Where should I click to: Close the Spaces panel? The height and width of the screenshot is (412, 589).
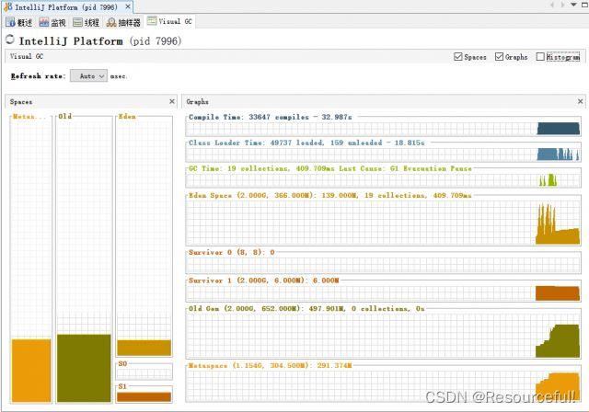click(x=172, y=101)
